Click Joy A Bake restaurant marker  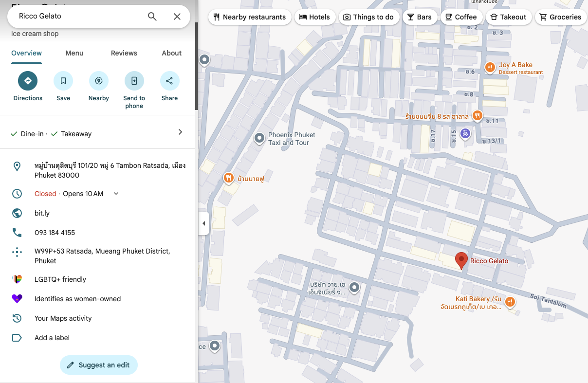[x=490, y=68]
